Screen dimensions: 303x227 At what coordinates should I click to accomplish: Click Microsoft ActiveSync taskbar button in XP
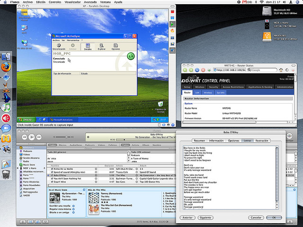(x=63, y=120)
